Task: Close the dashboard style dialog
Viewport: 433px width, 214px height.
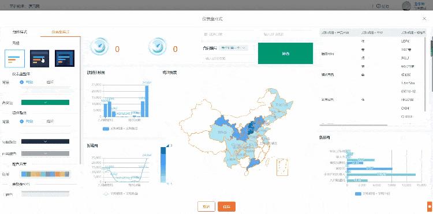Action: click(x=424, y=18)
